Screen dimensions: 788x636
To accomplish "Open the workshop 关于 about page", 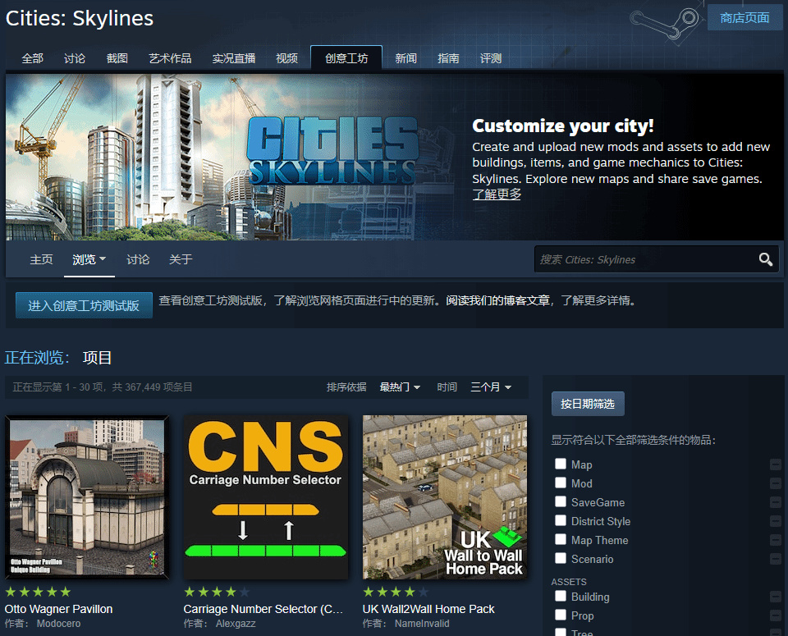I will [x=181, y=259].
